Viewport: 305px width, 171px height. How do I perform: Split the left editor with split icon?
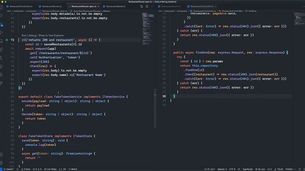point(147,6)
